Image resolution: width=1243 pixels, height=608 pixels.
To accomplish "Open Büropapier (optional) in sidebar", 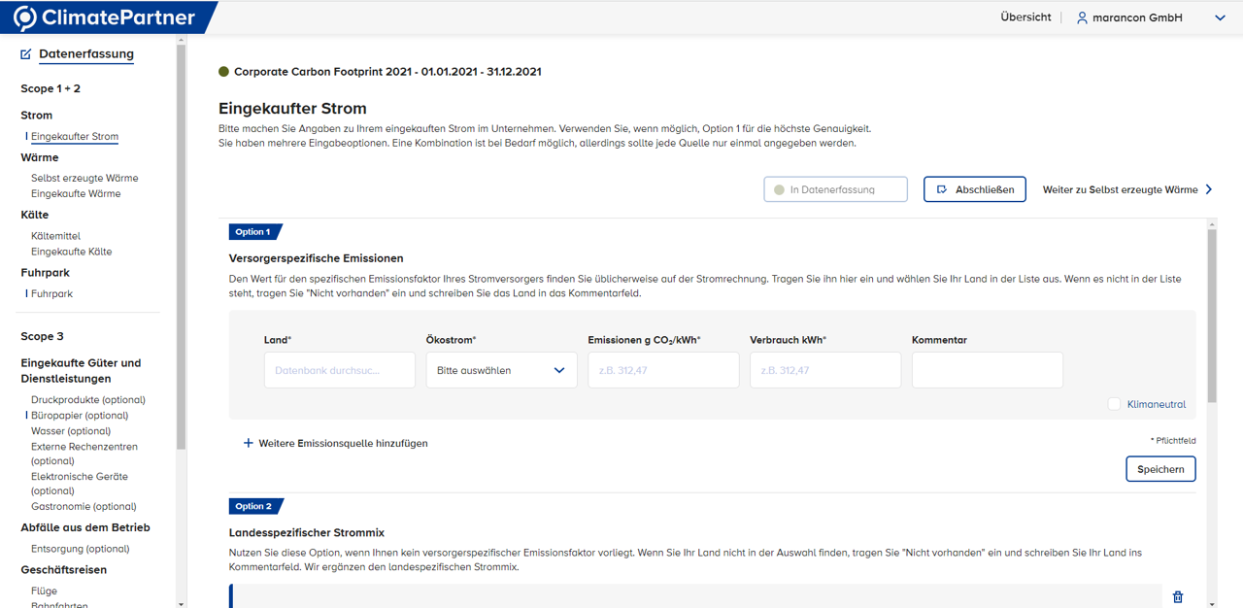I will (80, 415).
